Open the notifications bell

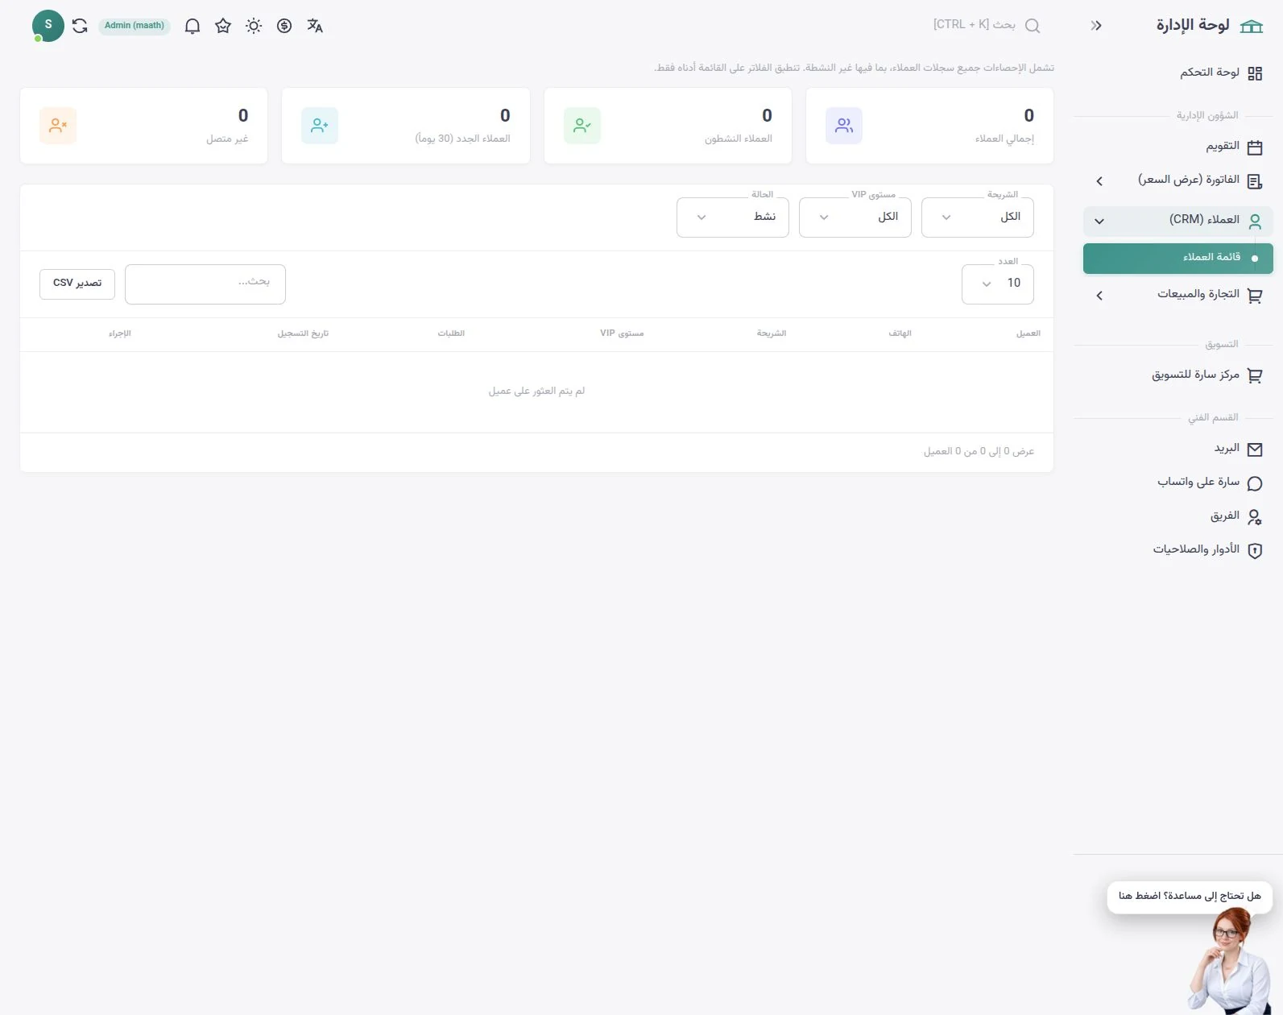(x=192, y=26)
